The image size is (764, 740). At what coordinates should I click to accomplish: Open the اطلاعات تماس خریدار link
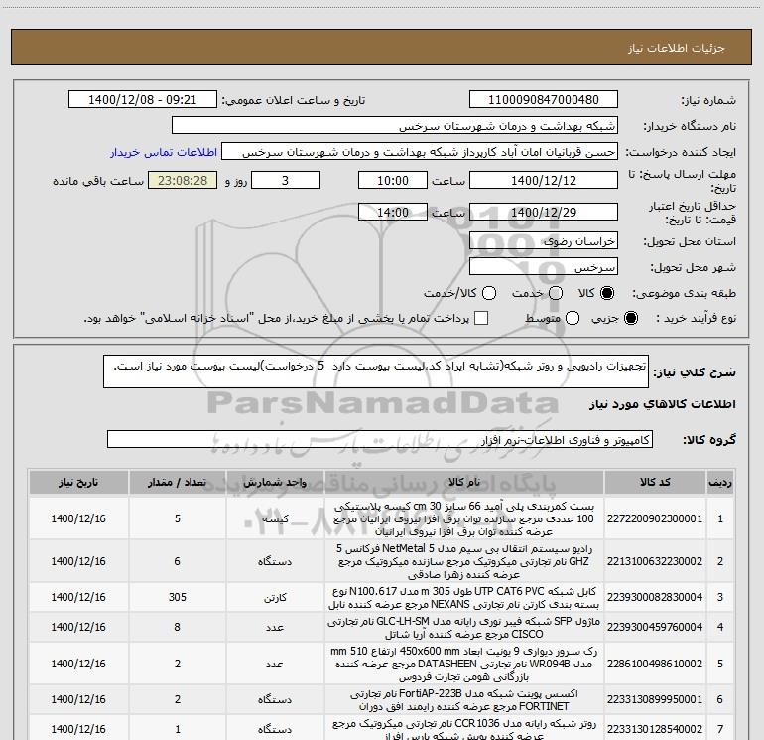click(164, 152)
